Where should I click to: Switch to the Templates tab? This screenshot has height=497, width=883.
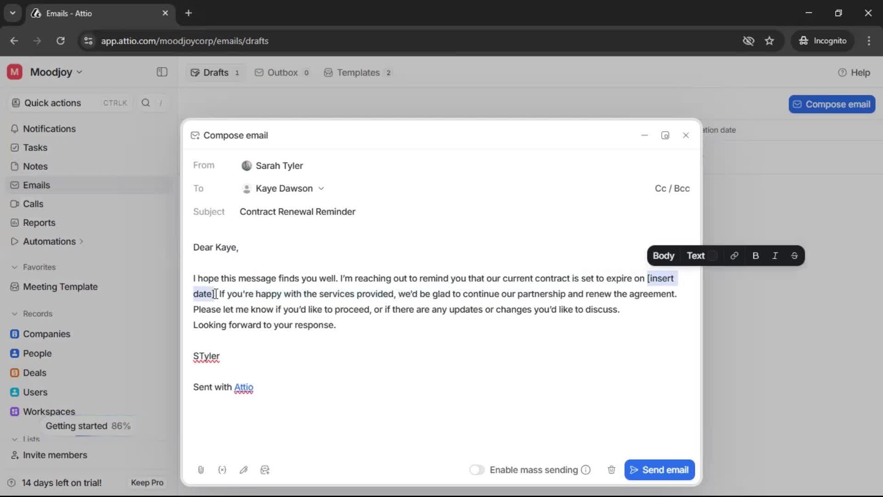(358, 72)
